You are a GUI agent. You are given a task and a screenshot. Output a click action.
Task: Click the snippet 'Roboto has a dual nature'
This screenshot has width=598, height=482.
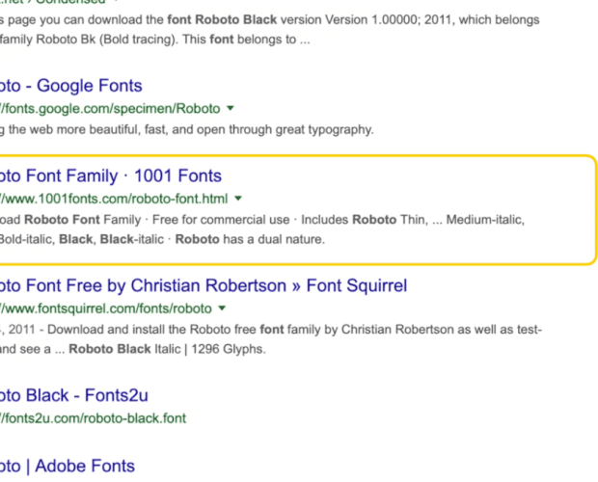click(x=250, y=239)
